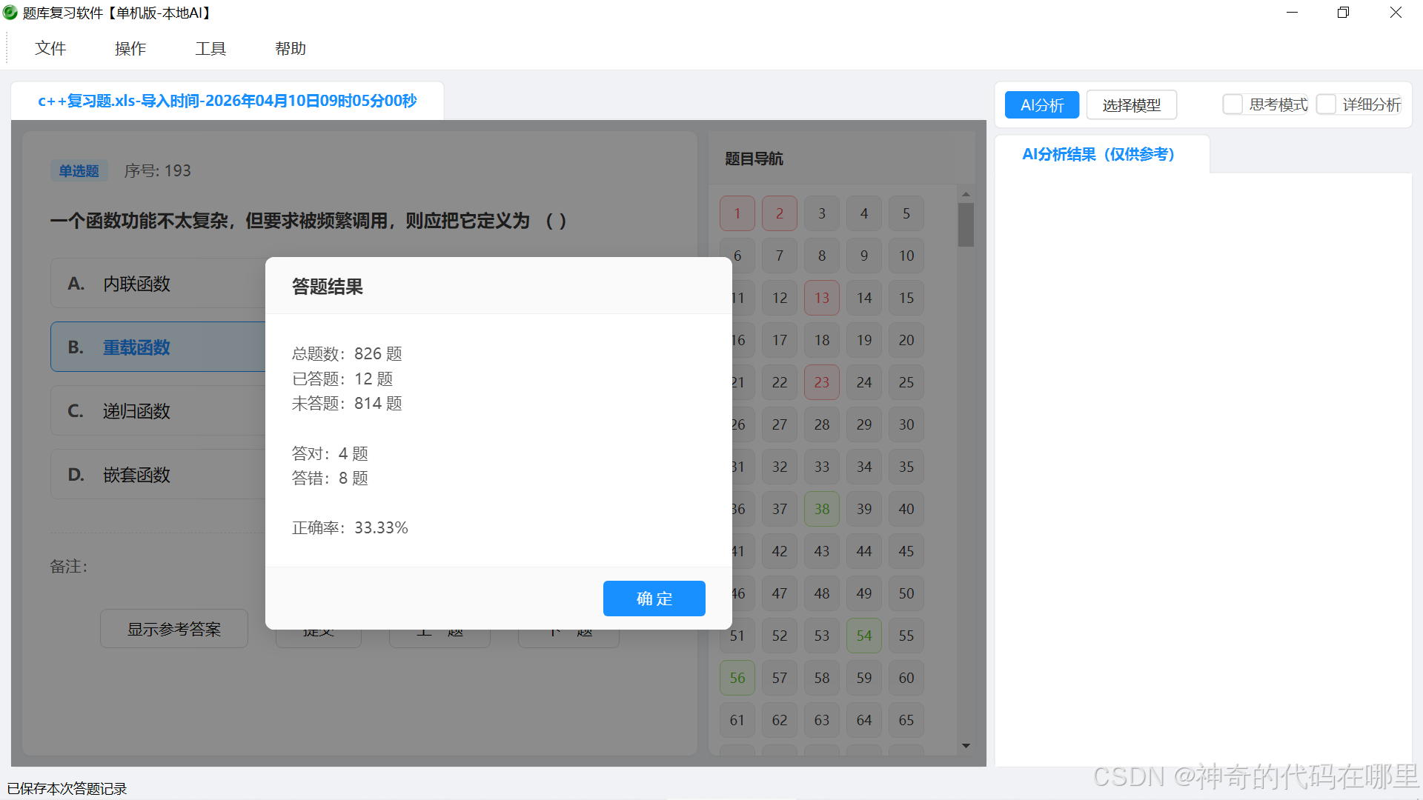Select question 65 in navigation grid
Screen dimensions: 1423x800
pos(906,720)
